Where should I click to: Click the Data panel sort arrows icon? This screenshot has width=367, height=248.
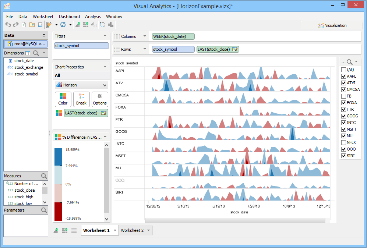pos(44,35)
